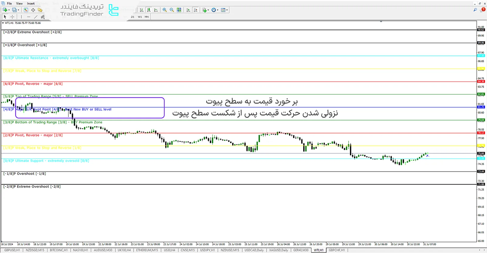Switch to the ETHEREUM,M15 chart tab
This screenshot has width=487, height=253.
[147, 250]
